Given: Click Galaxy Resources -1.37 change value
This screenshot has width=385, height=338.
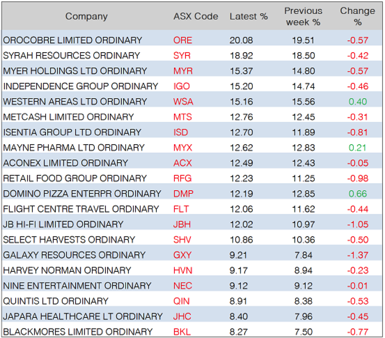Looking at the screenshot, I should click(x=358, y=255).
